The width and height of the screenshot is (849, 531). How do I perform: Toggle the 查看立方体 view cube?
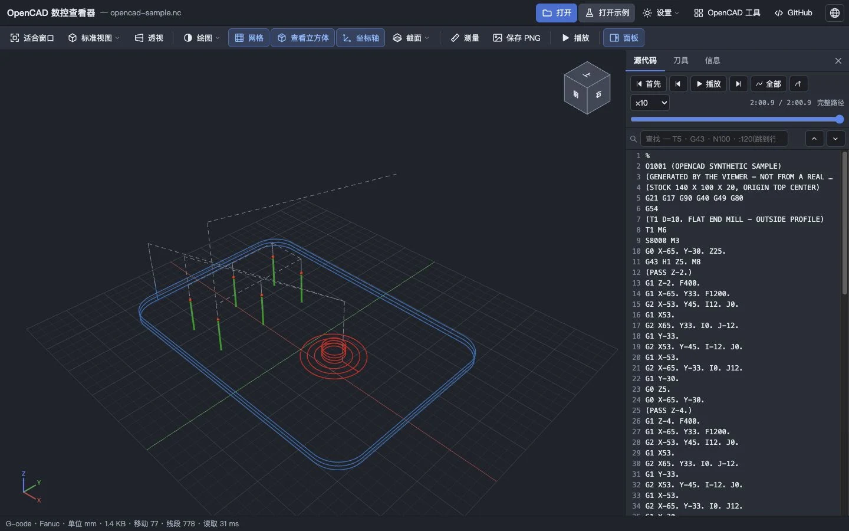pyautogui.click(x=303, y=38)
